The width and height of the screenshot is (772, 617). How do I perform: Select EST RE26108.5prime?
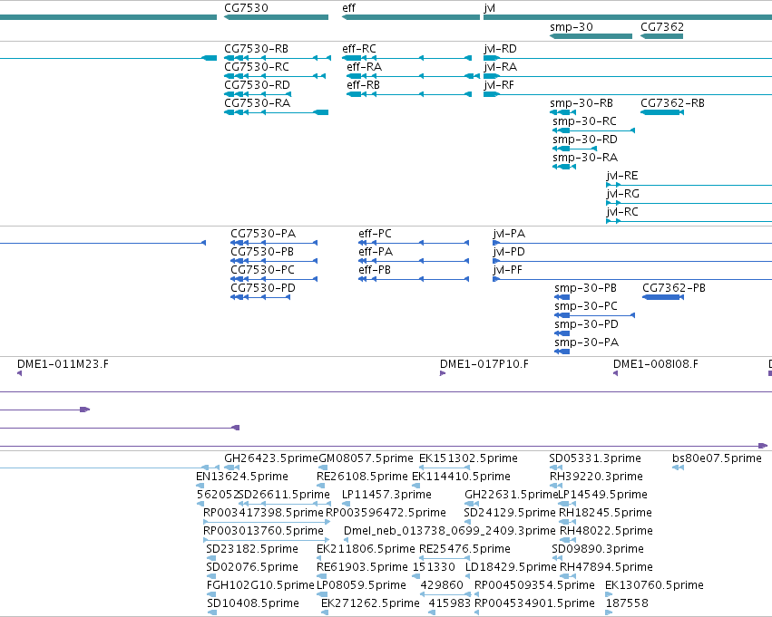click(321, 486)
